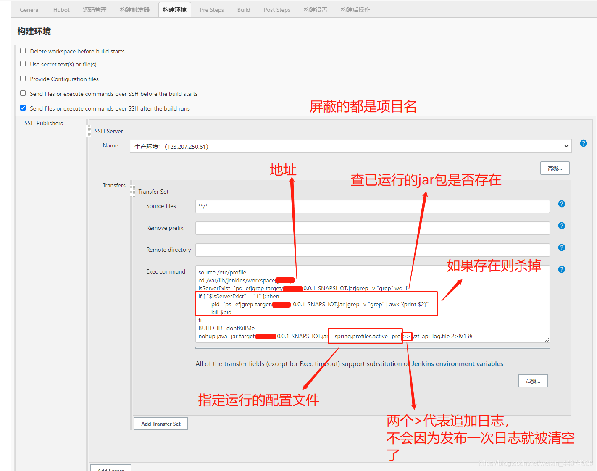Image resolution: width=597 pixels, height=471 pixels.
Task: Open advanced options with the top 高级 button
Action: pyautogui.click(x=555, y=168)
